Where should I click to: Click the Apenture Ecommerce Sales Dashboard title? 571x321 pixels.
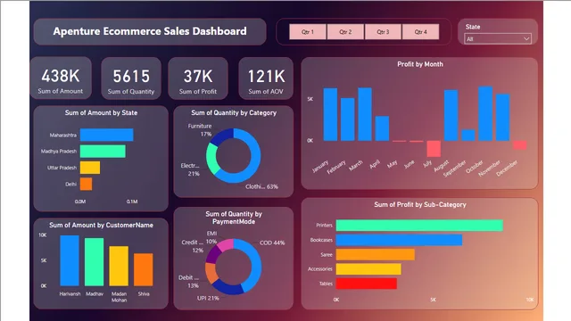[150, 31]
